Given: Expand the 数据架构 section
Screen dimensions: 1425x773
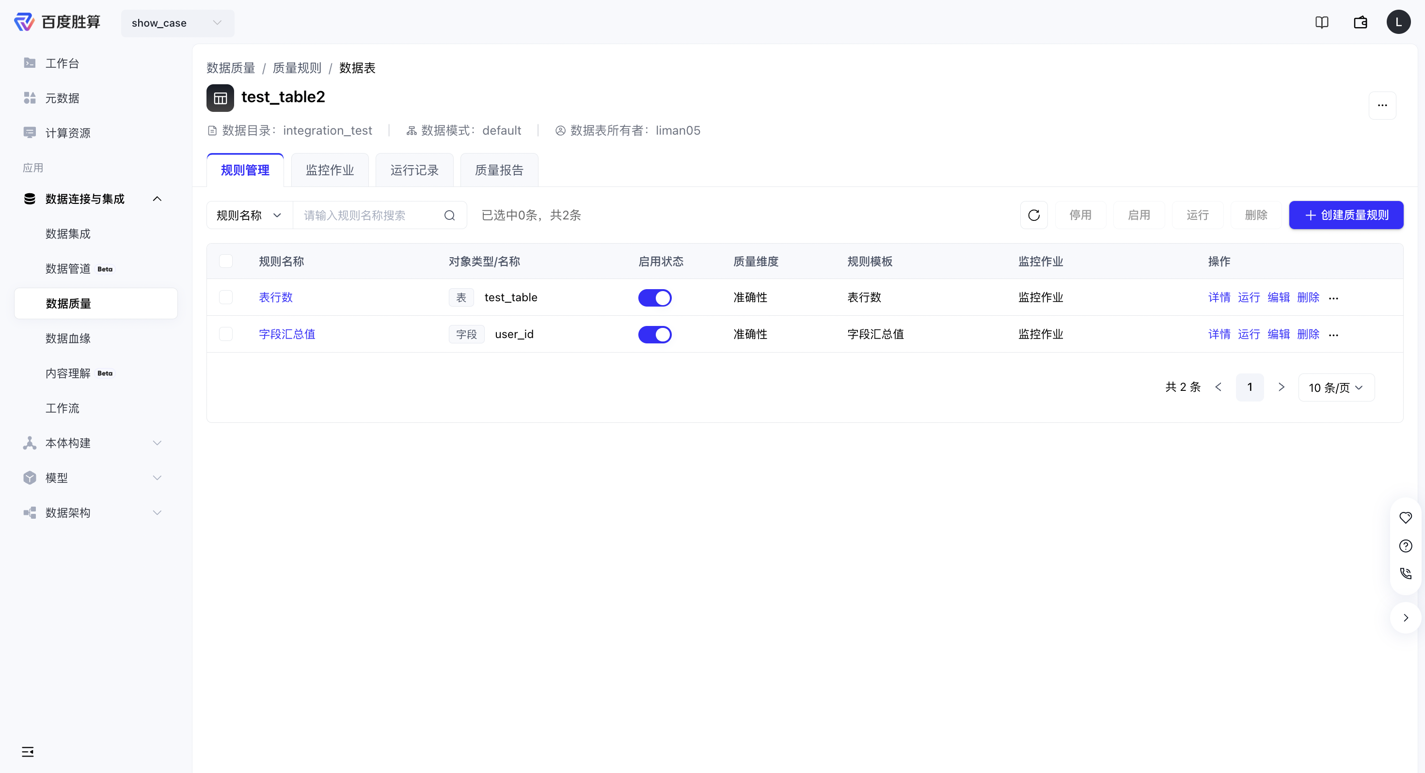Looking at the screenshot, I should pyautogui.click(x=157, y=512).
